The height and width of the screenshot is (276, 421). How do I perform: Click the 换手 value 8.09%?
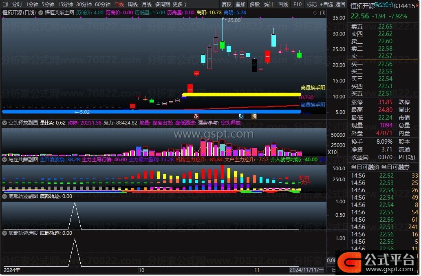(x=384, y=142)
